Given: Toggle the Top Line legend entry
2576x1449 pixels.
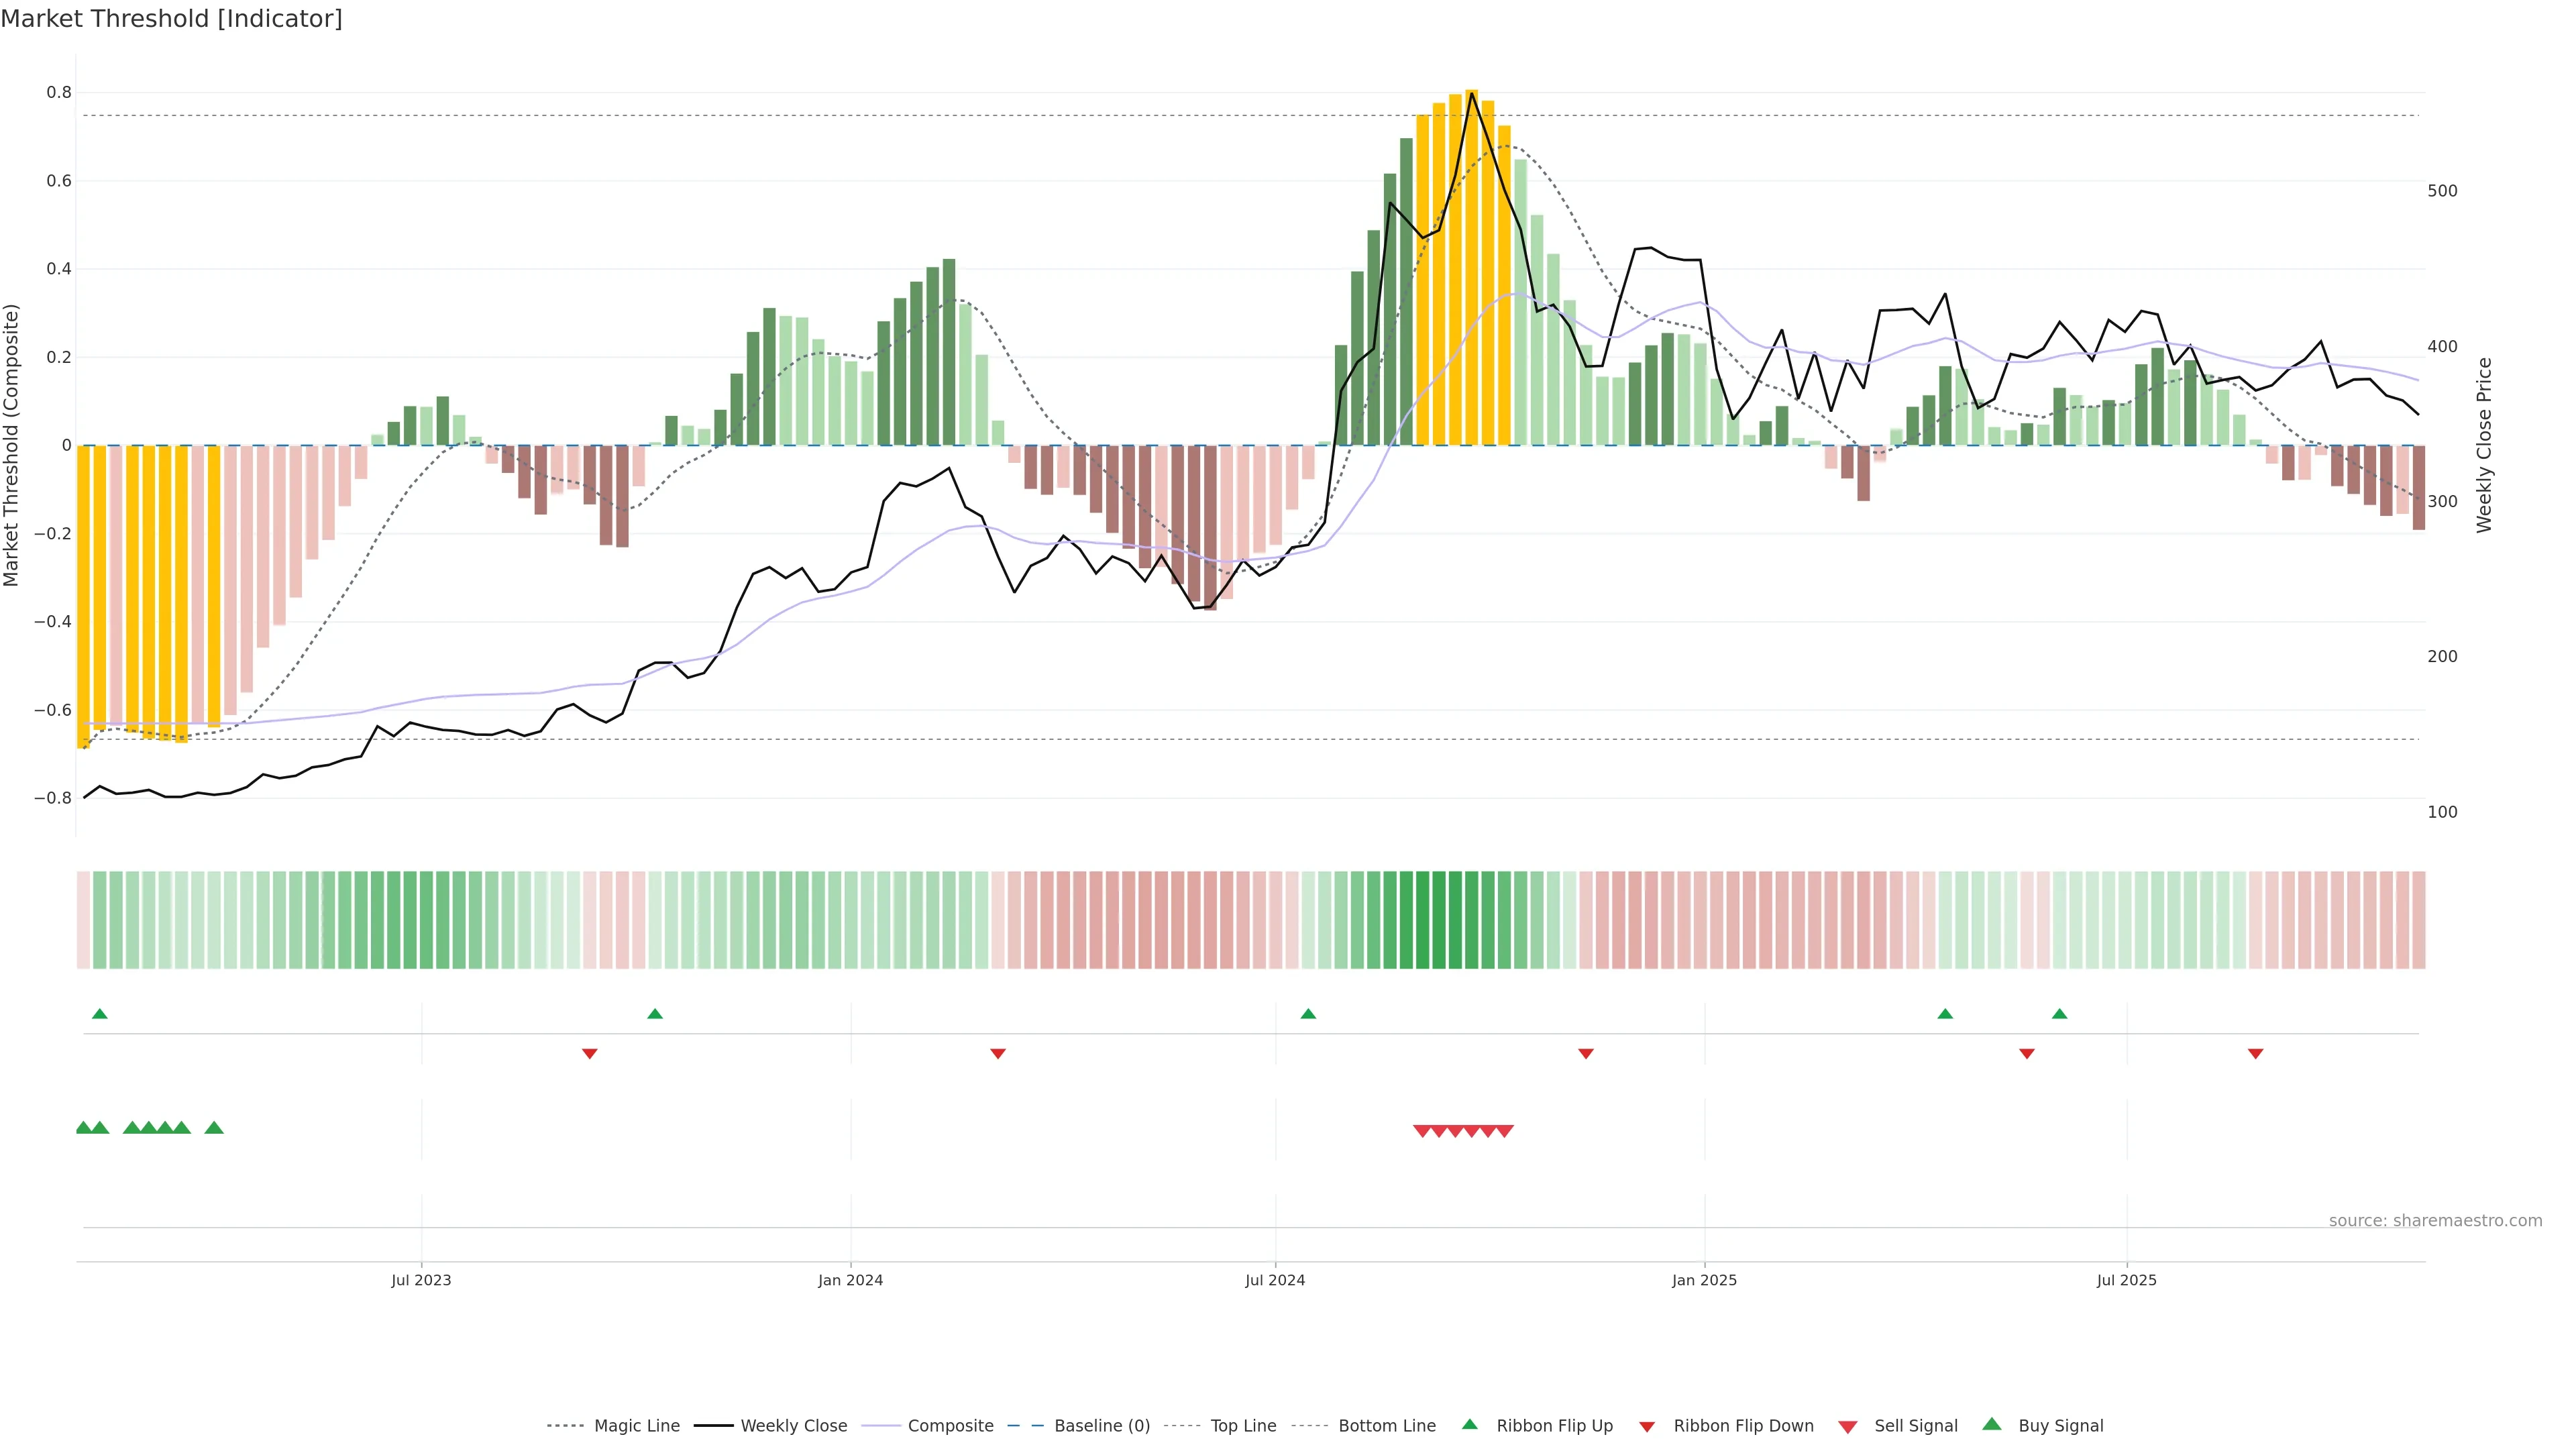Looking at the screenshot, I should (x=1243, y=1426).
